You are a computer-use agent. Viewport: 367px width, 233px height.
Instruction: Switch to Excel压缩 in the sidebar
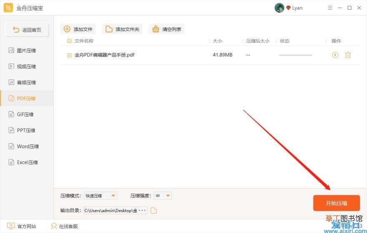27,162
